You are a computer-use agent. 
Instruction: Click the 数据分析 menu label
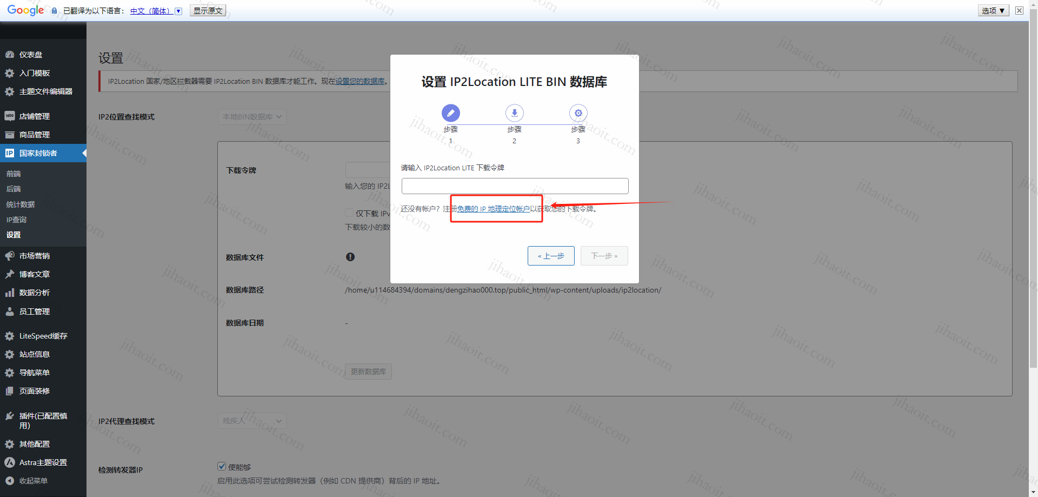pos(35,293)
